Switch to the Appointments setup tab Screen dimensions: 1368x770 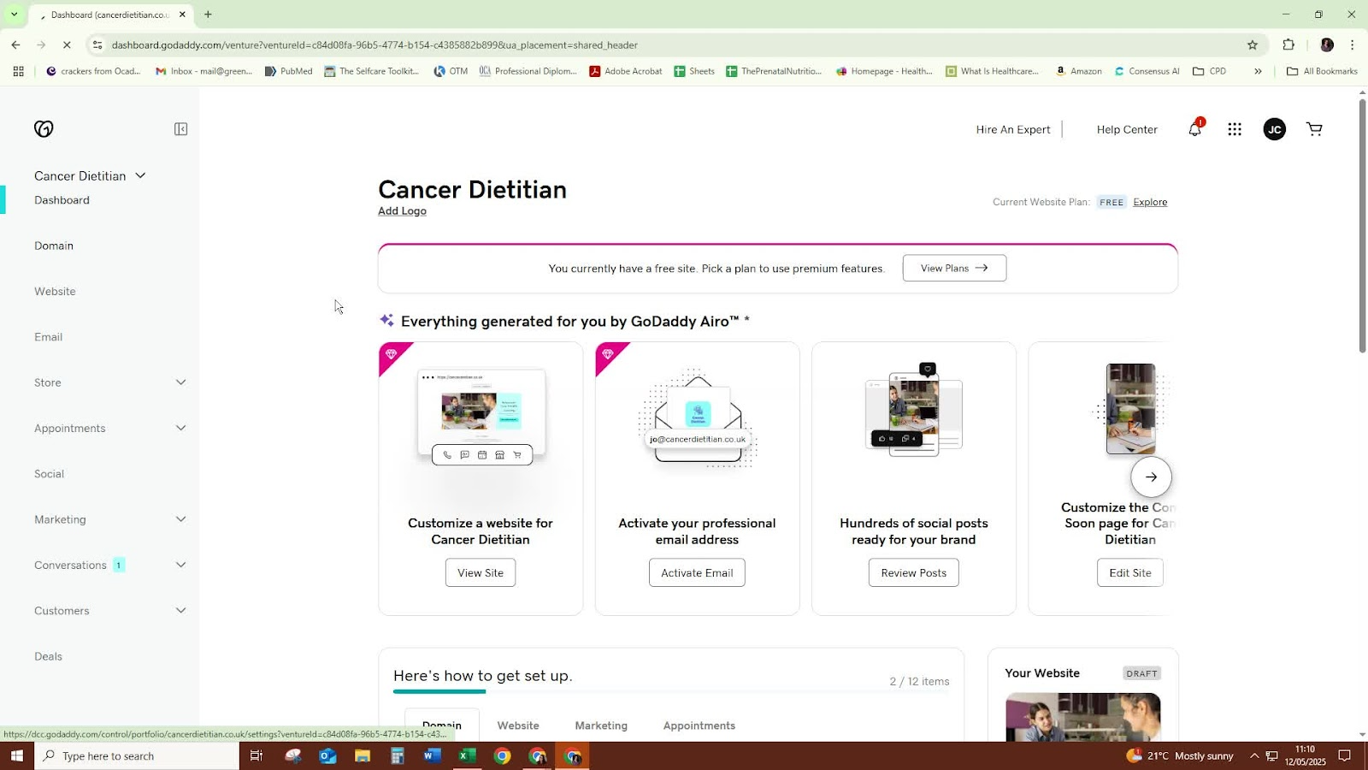(699, 726)
